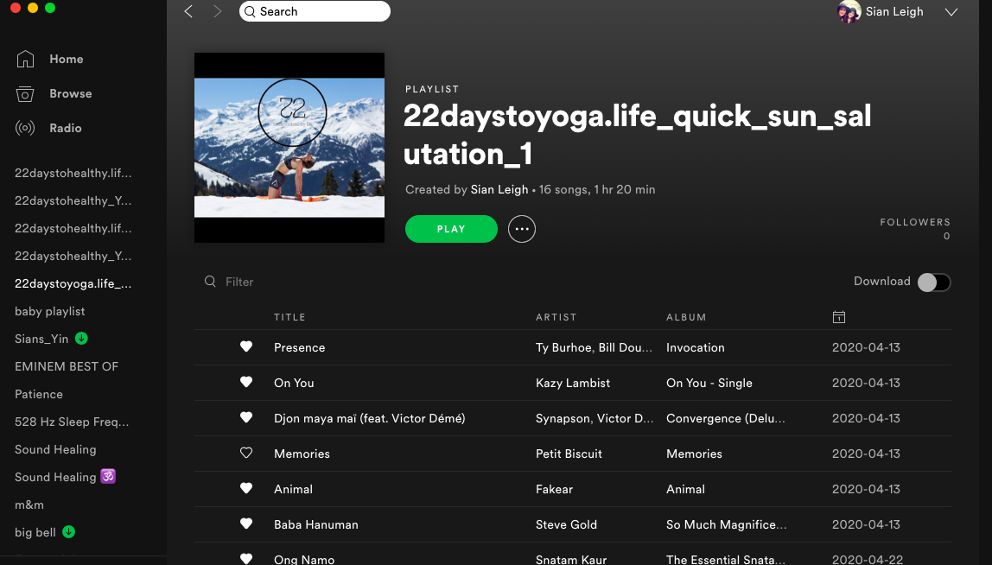Click Sian Leigh username at top right
The image size is (992, 565).
[x=894, y=11]
